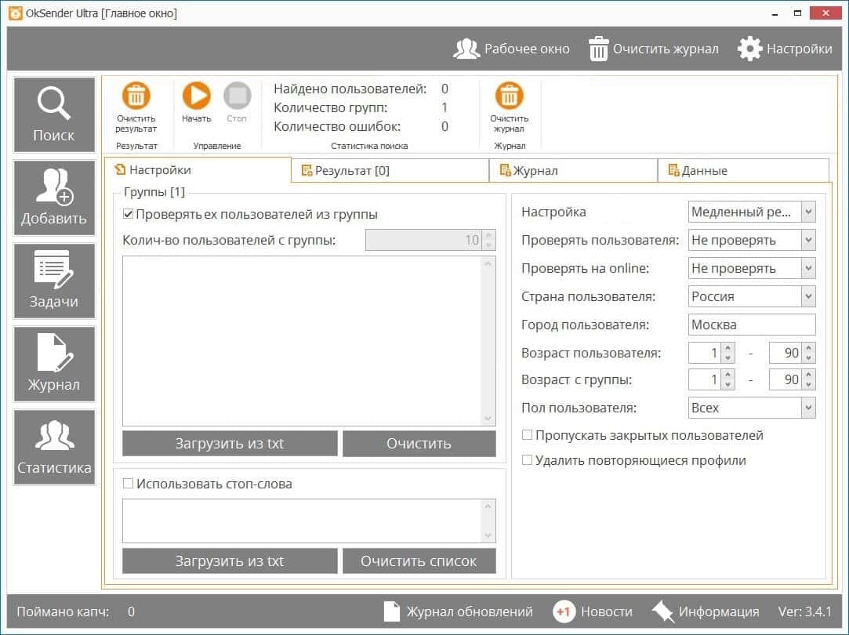Click orange Очистить журнал icon in ribbon
Screen dimensions: 849x635
tap(509, 96)
